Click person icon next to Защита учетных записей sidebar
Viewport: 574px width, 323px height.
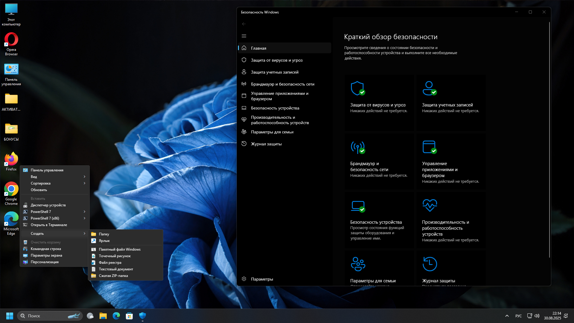click(x=244, y=72)
